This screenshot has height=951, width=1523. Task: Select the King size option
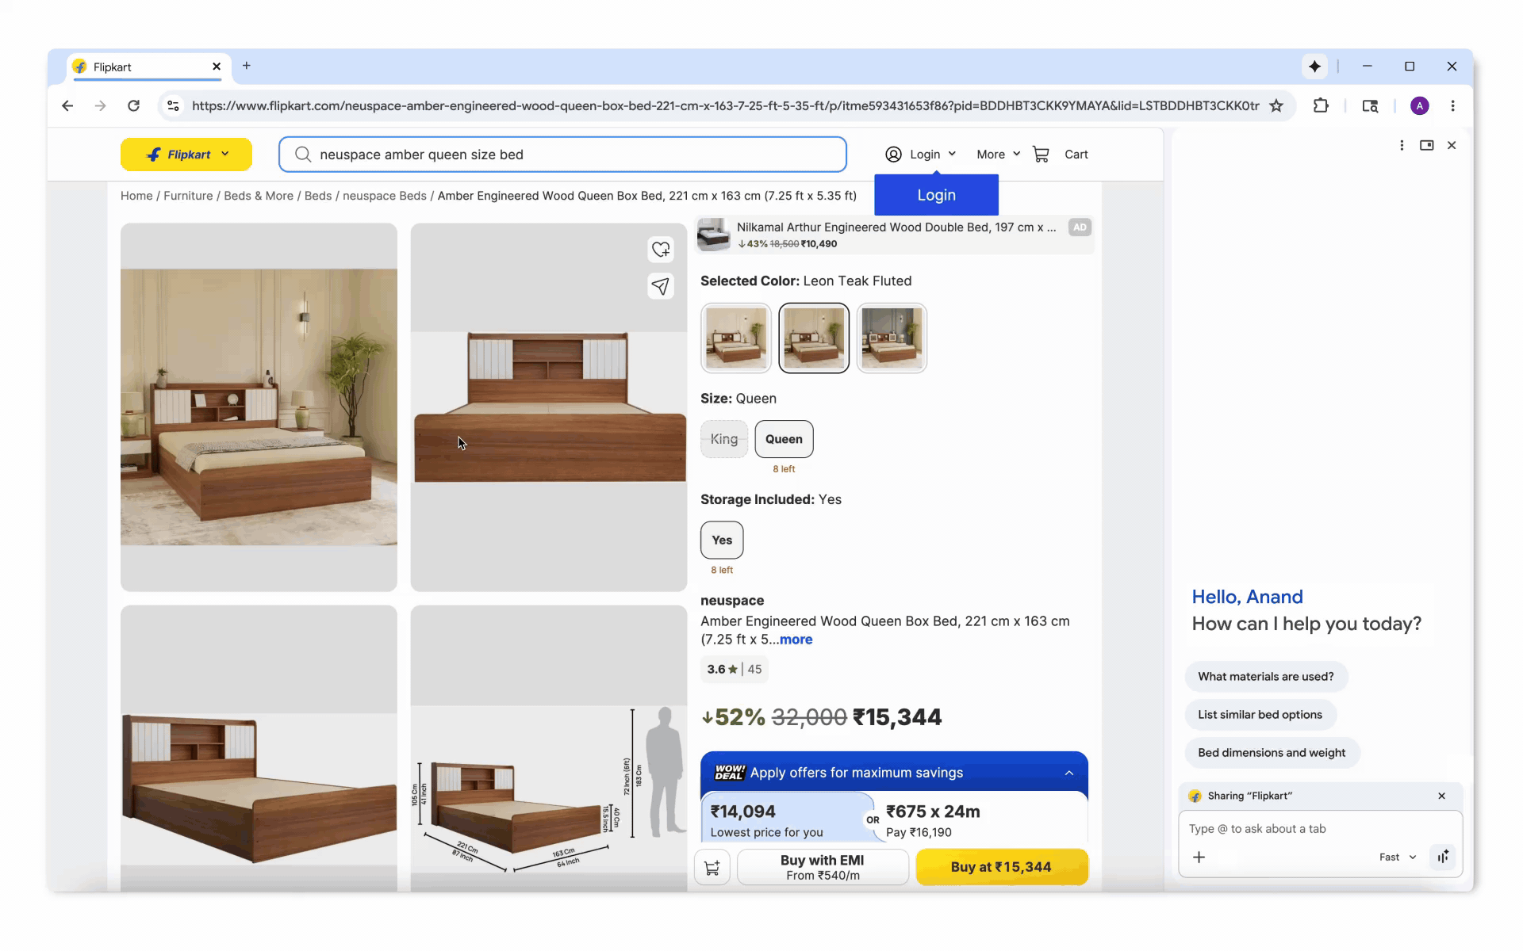(723, 439)
